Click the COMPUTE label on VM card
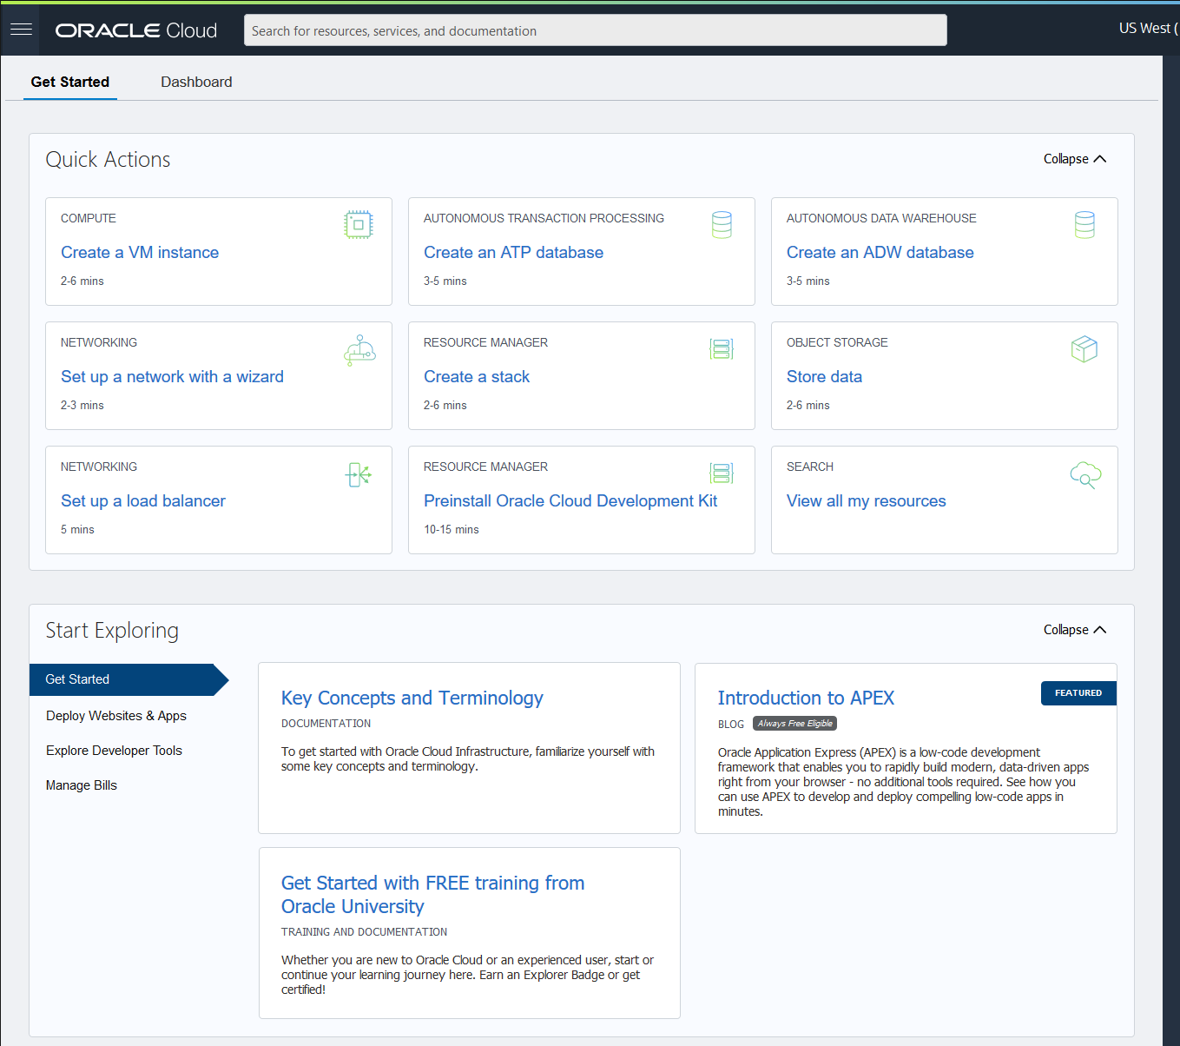The height and width of the screenshot is (1046, 1180). point(89,219)
